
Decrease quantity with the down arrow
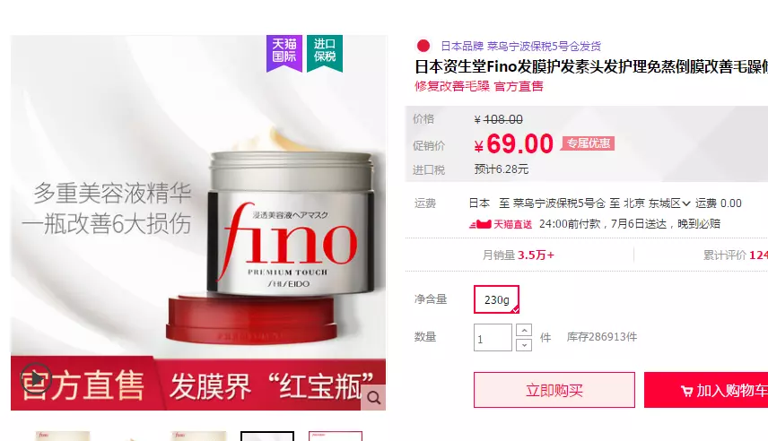point(524,344)
